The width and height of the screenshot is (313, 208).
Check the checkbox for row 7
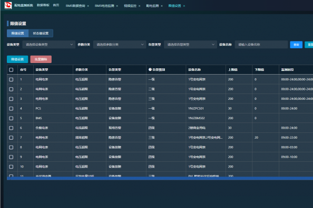pyautogui.click(x=11, y=138)
